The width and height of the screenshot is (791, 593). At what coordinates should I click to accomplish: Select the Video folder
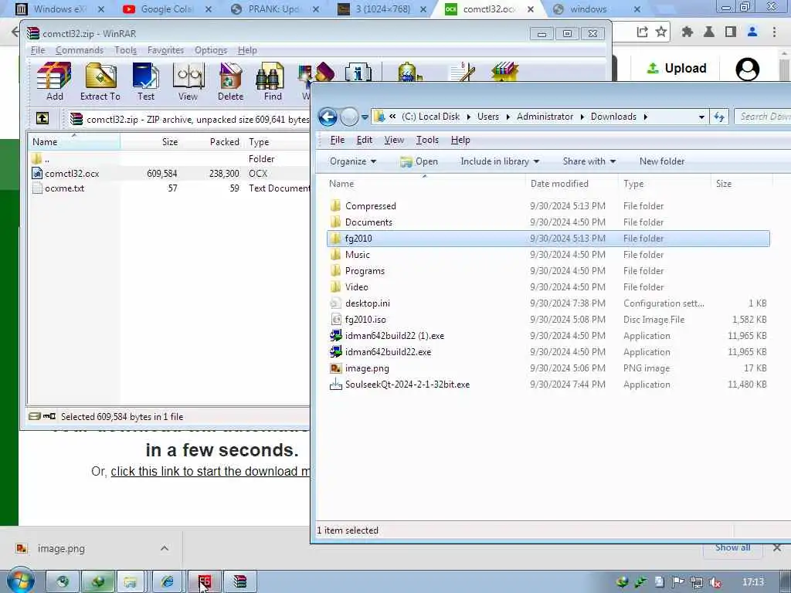pos(548,287)
